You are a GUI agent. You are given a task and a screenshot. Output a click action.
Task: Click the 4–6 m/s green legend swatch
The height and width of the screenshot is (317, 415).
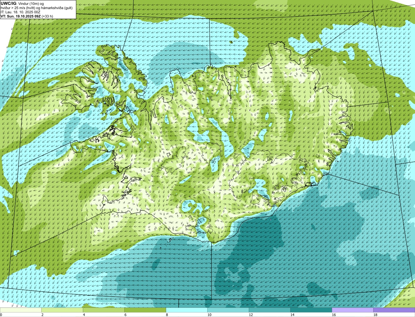(x=104, y=310)
